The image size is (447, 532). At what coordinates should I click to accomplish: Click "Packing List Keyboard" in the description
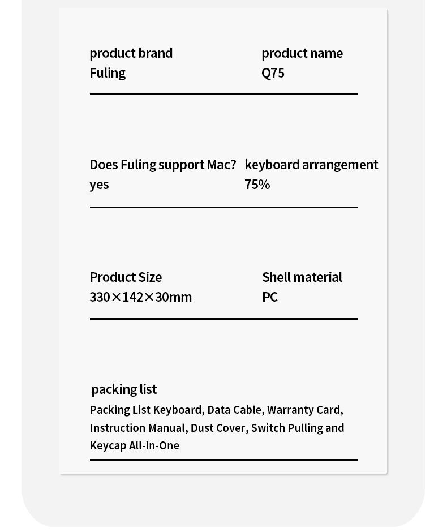point(145,410)
